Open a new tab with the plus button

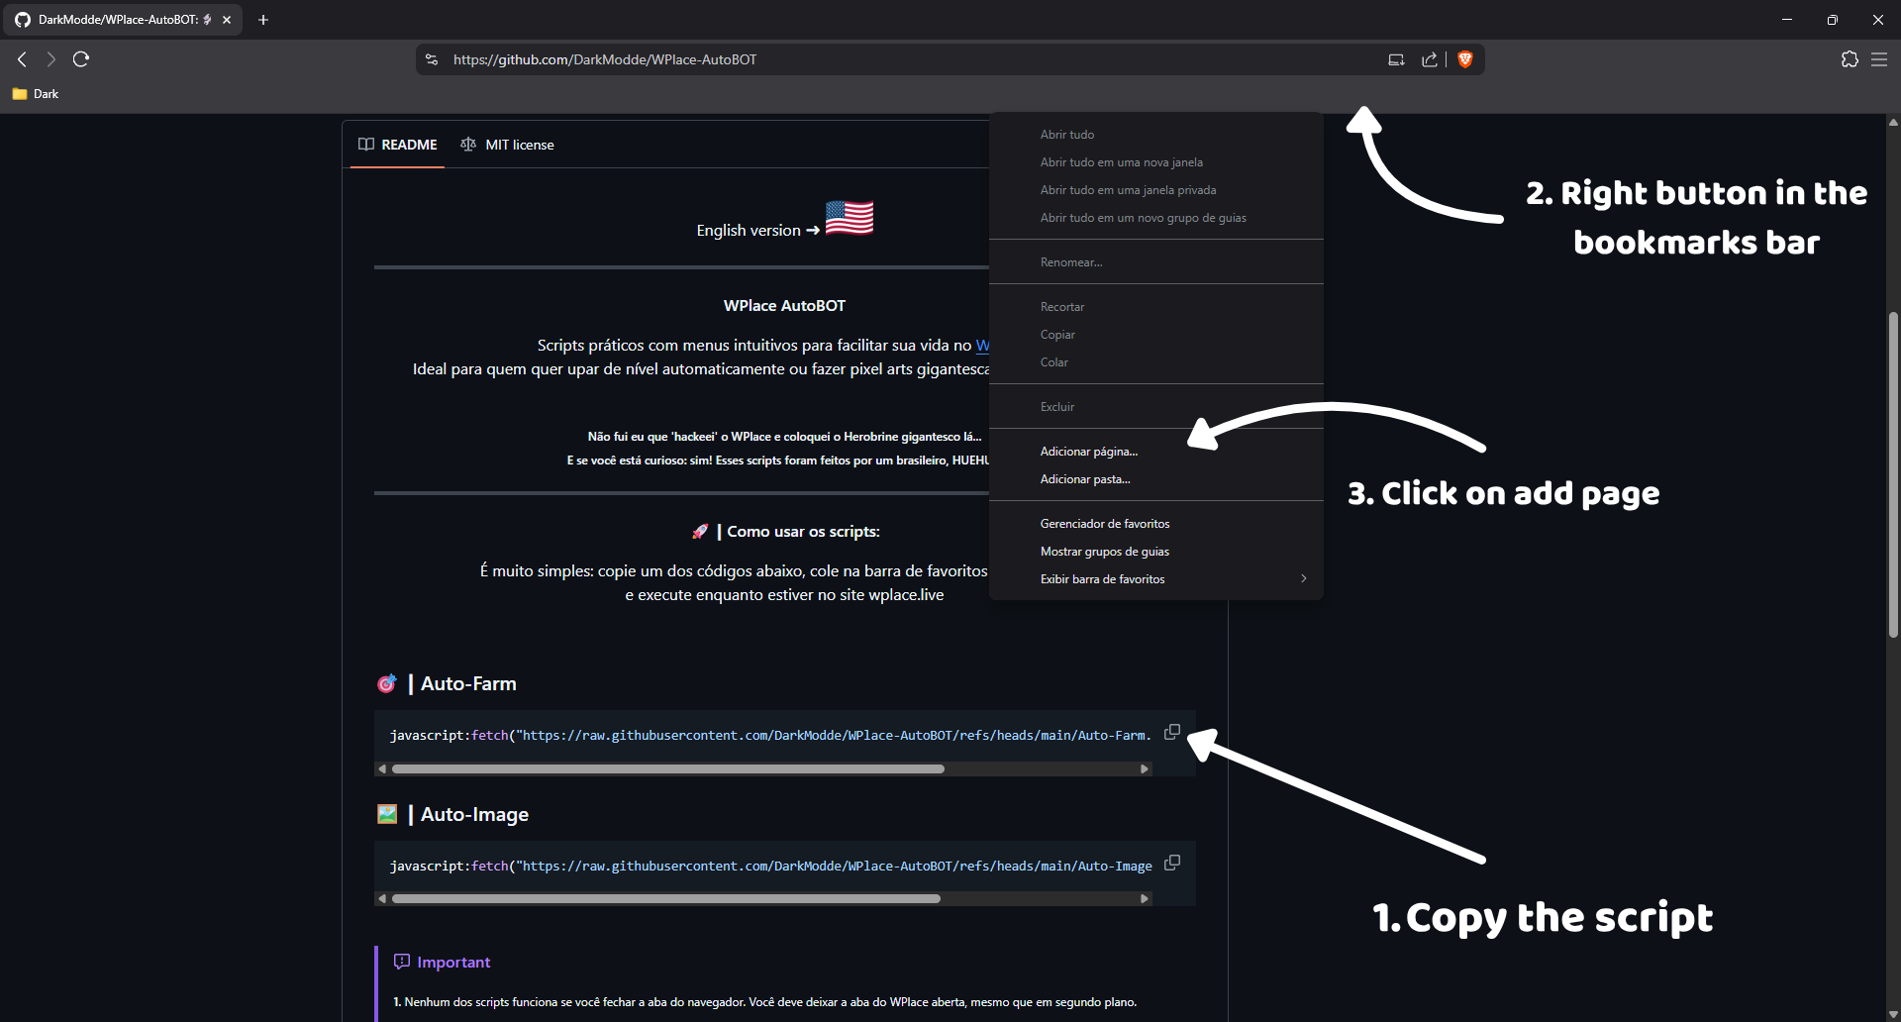click(263, 20)
